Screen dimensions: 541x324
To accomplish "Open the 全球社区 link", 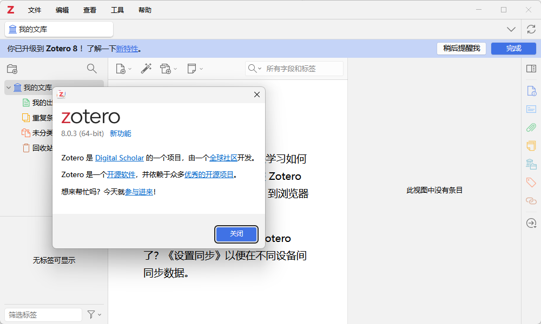I will click(x=223, y=158).
